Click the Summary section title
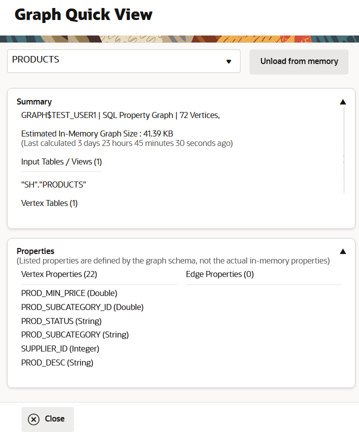This screenshot has width=359, height=435. click(x=34, y=101)
